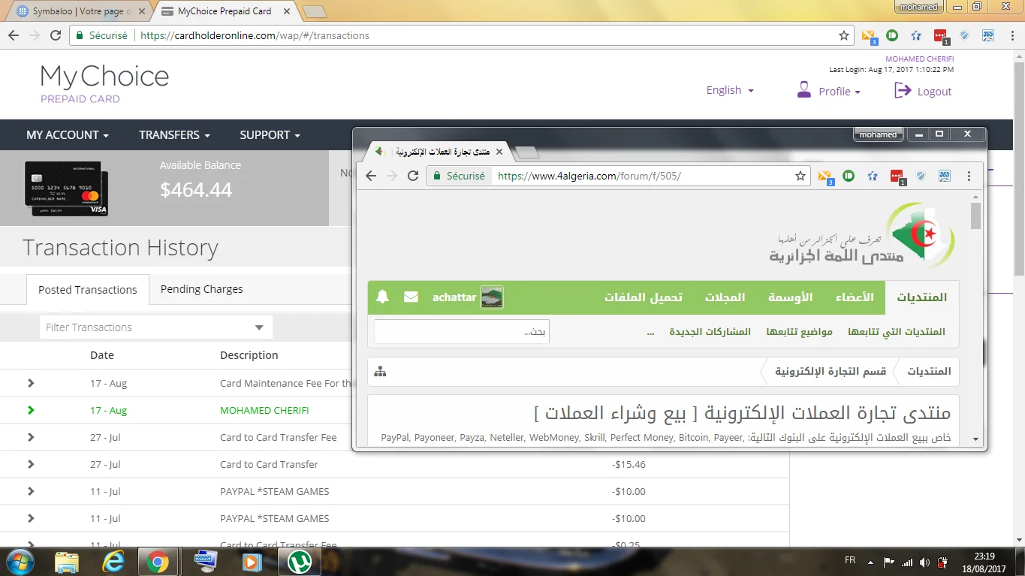Open Internet Explorer from the taskbar
The width and height of the screenshot is (1025, 576).
click(113, 561)
